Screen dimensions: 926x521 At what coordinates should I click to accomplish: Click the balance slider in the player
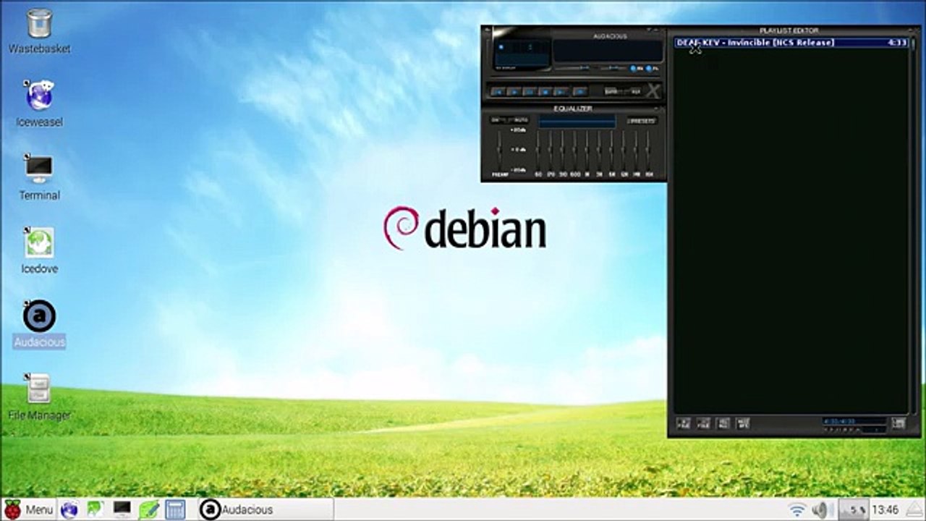(615, 68)
